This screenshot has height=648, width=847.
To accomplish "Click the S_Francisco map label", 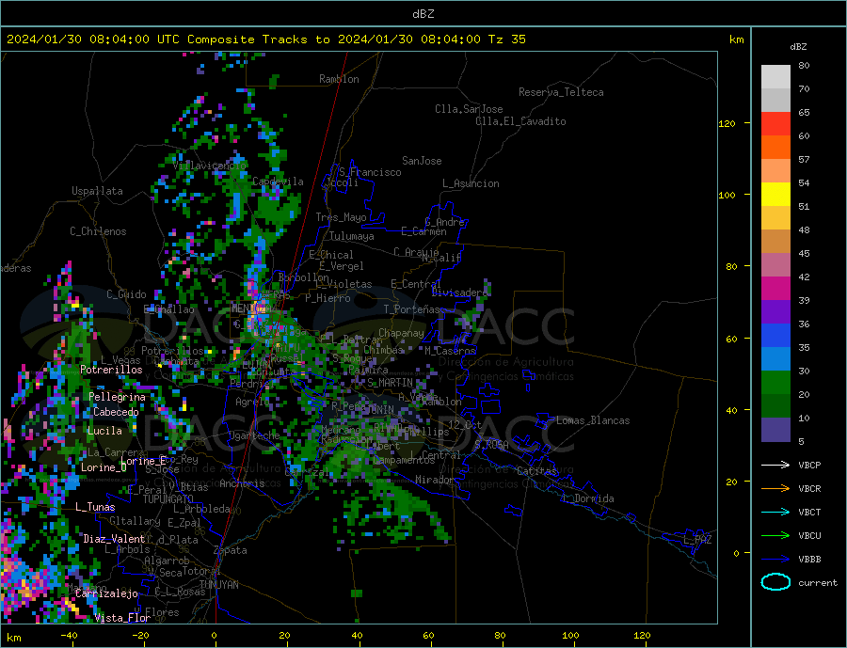I will (370, 172).
